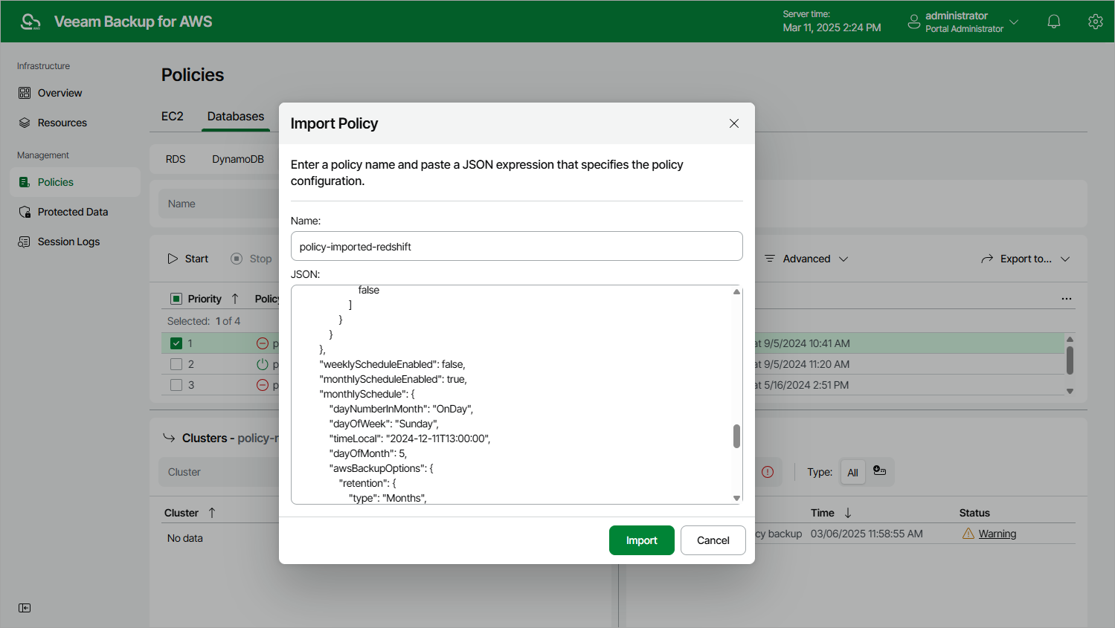Image resolution: width=1115 pixels, height=628 pixels.
Task: Click the Protected Data sidebar icon
Action: [x=25, y=212]
